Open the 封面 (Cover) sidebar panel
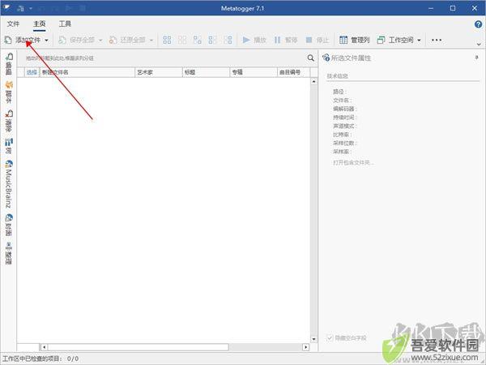The height and width of the screenshot is (365, 486). click(x=9, y=225)
